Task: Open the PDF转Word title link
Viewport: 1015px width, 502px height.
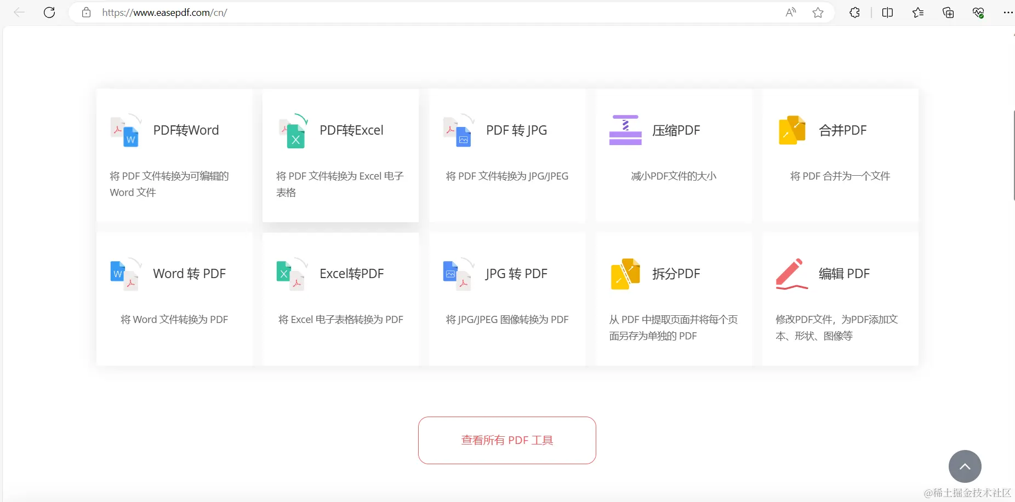Action: 186,130
